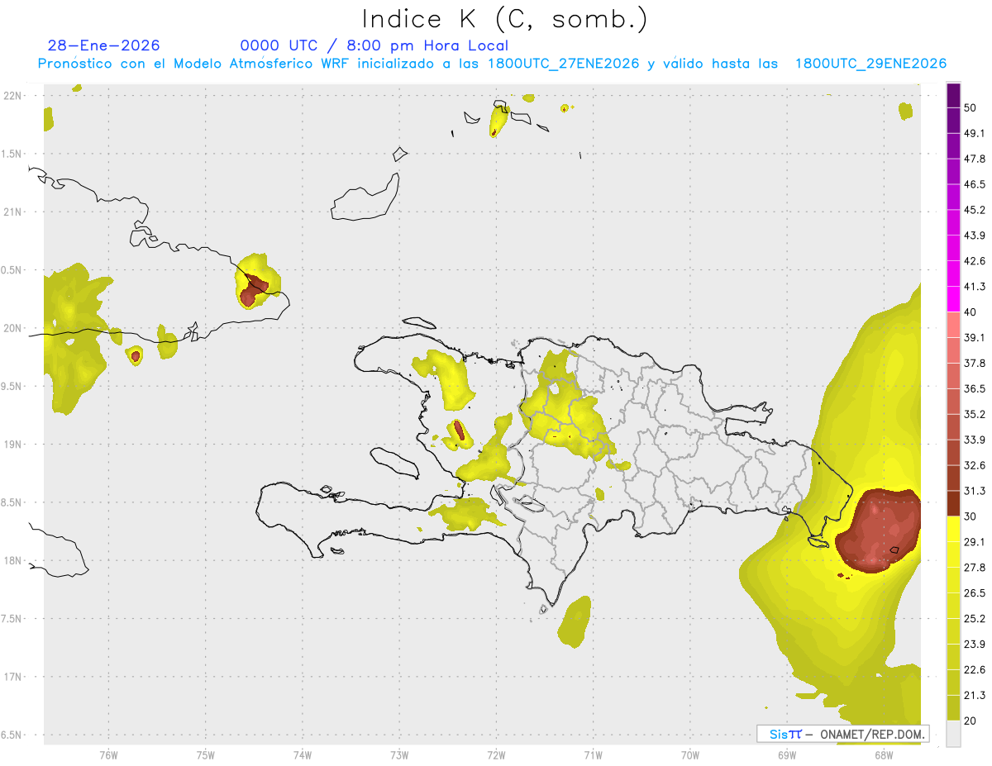
Task: Click the "43.9" value on the color scale
Action: click(975, 236)
